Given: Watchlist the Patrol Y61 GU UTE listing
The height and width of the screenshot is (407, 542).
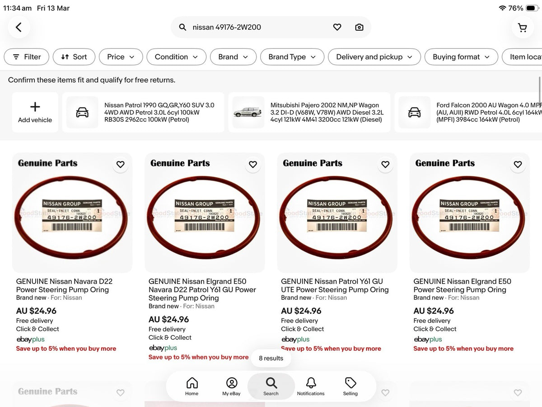Looking at the screenshot, I should [385, 165].
